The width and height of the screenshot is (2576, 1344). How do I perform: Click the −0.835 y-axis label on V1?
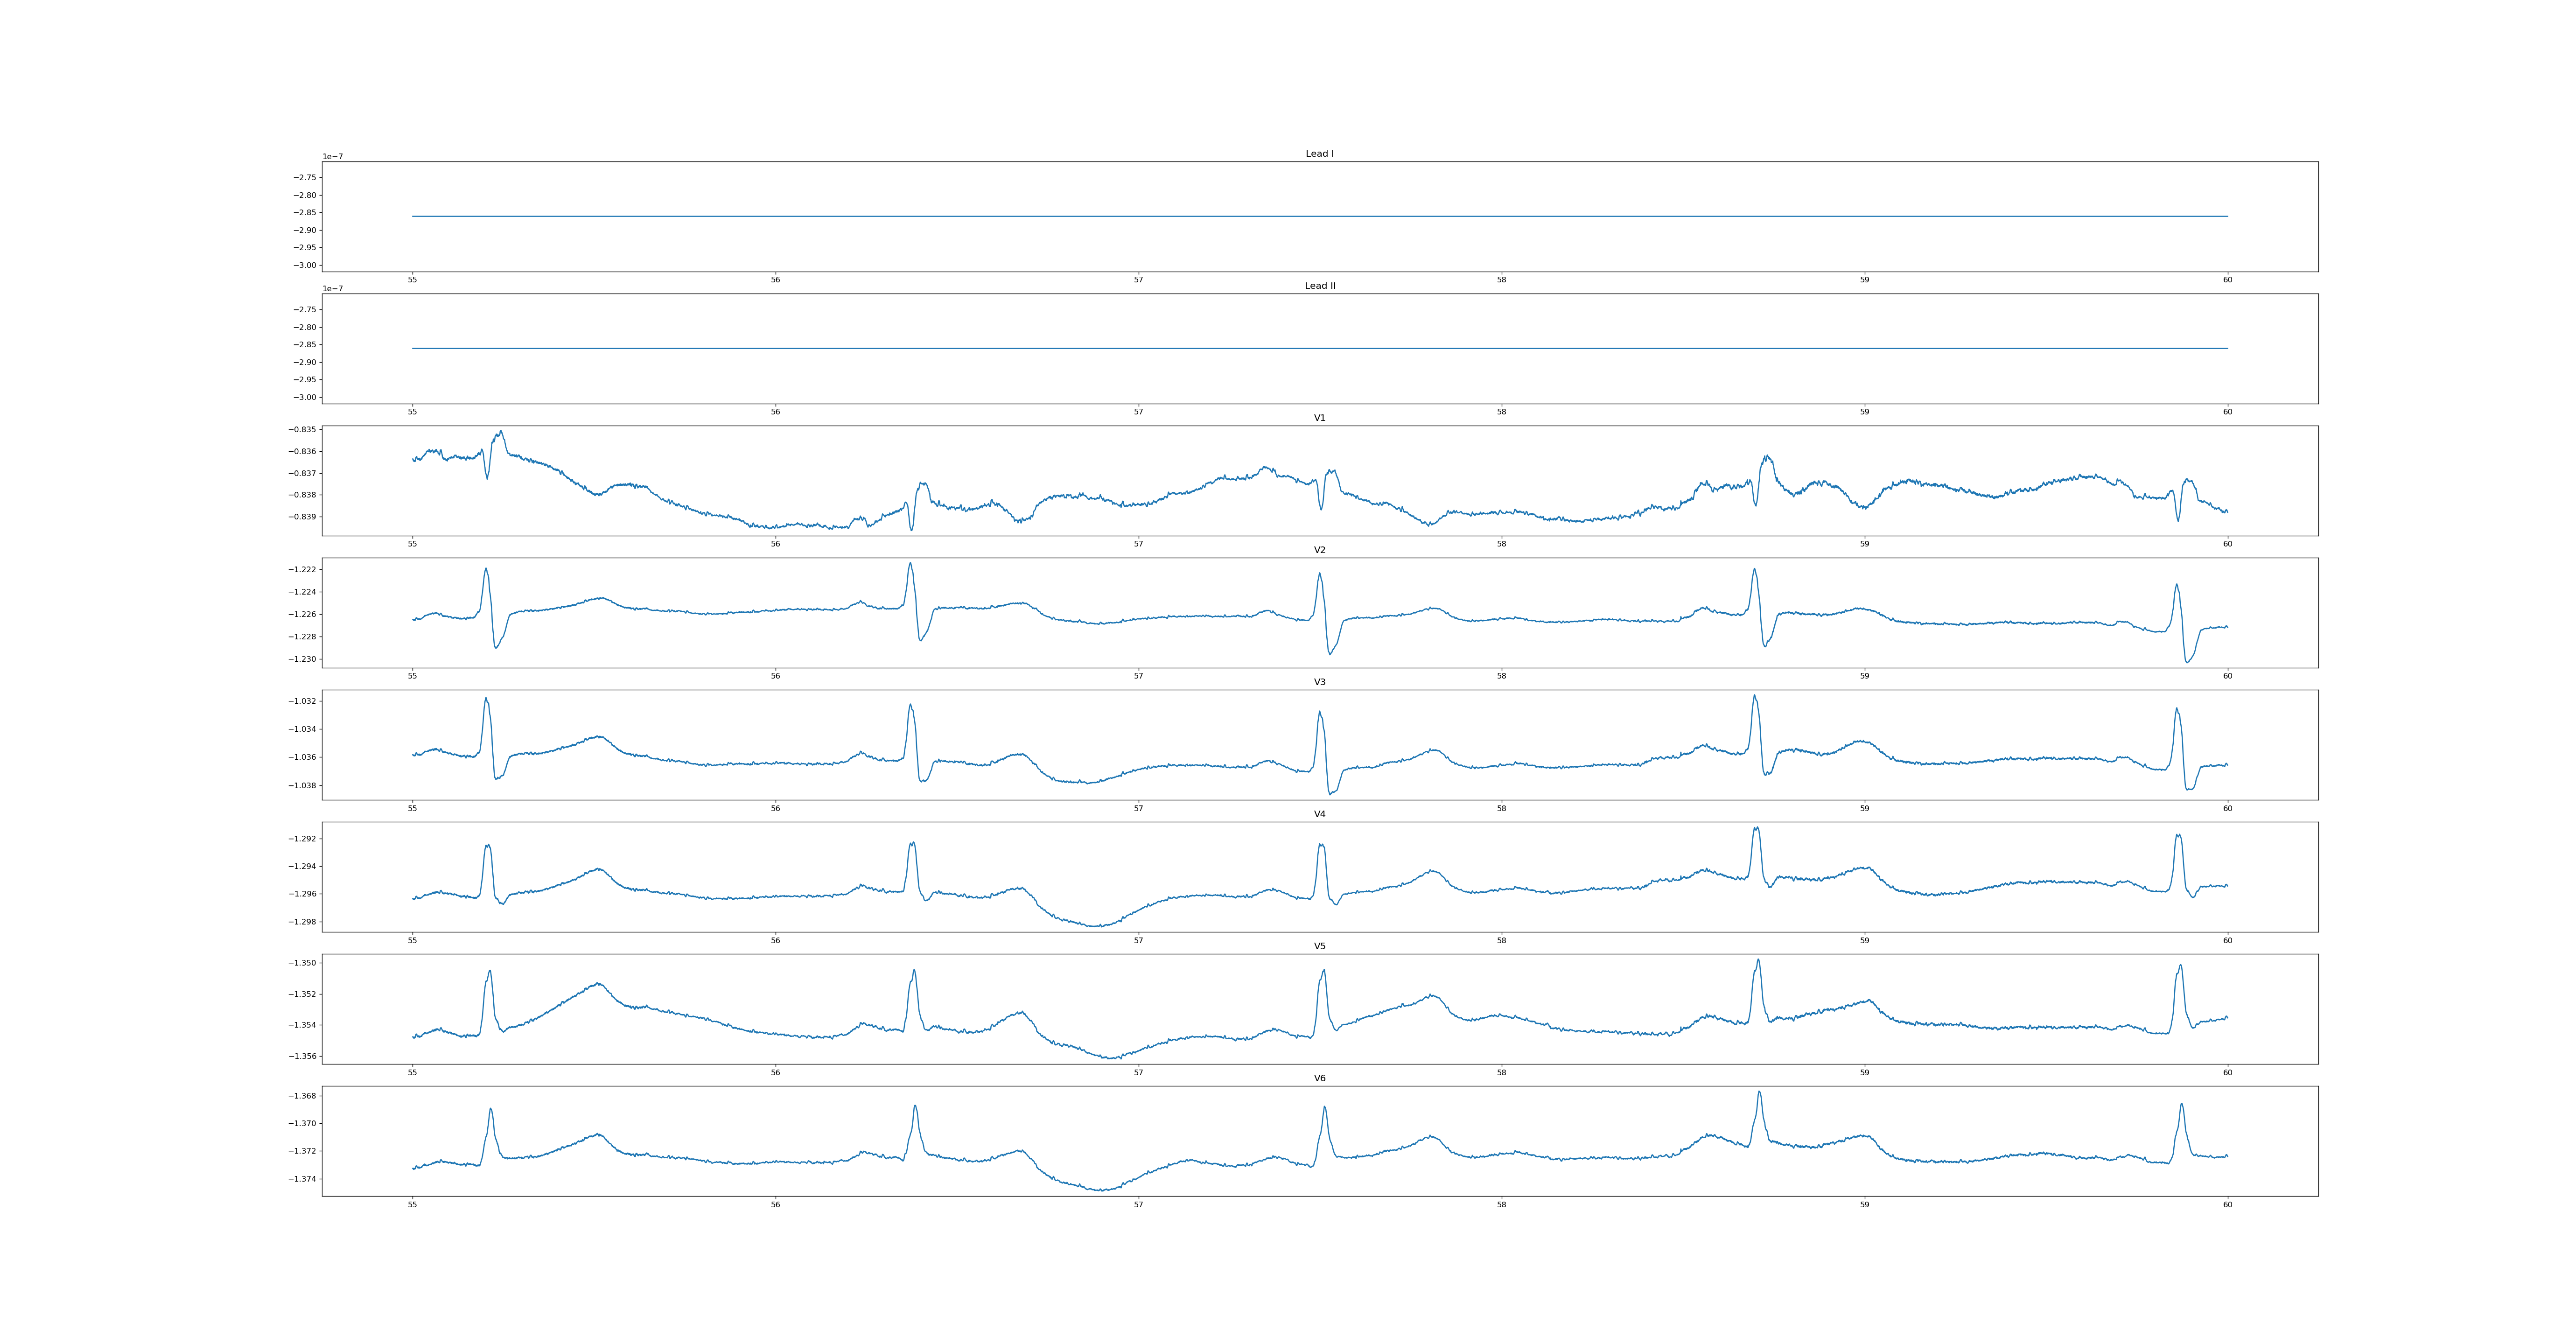pyautogui.click(x=303, y=430)
